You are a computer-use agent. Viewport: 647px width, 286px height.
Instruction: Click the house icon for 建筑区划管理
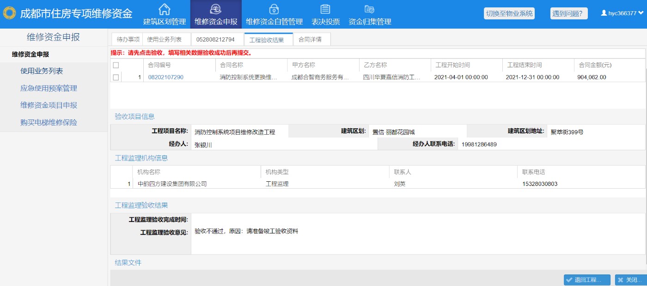click(x=165, y=9)
